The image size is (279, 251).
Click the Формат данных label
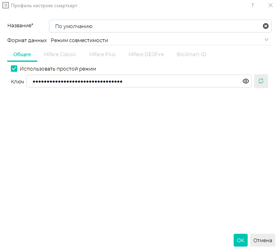27,40
